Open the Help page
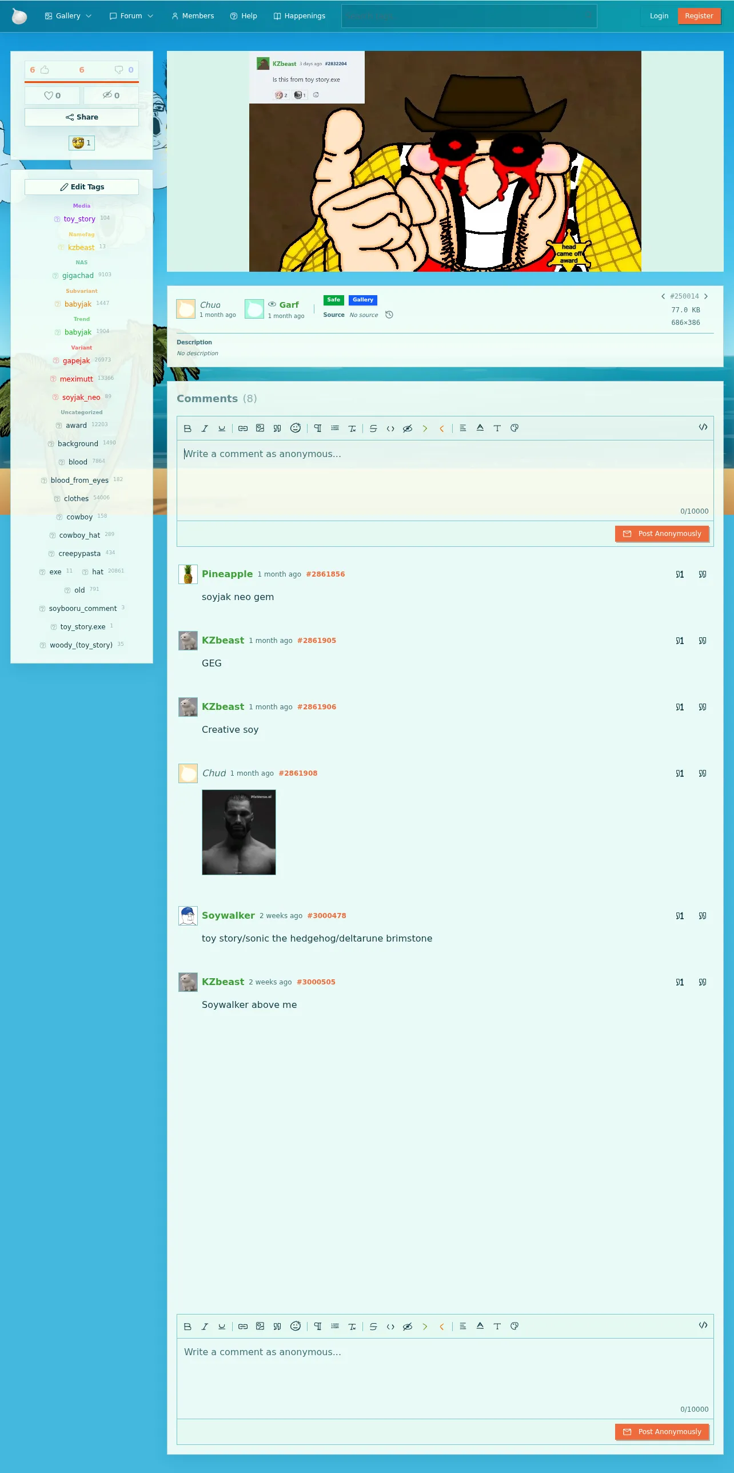734x1473 pixels. coord(244,16)
